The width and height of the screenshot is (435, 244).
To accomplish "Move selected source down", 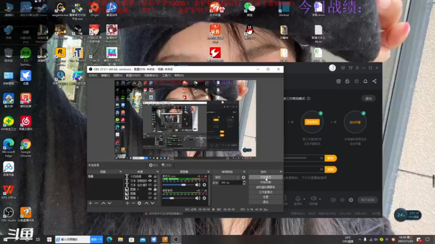I will tap(152, 203).
